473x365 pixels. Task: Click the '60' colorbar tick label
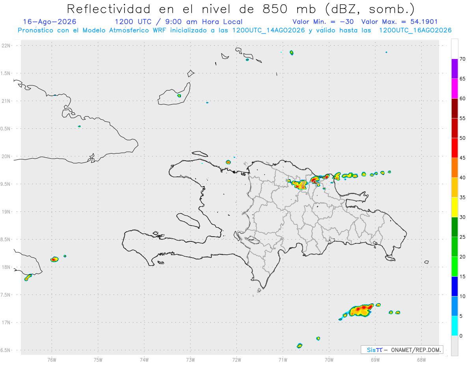(x=462, y=98)
